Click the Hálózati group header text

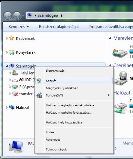point(123,93)
